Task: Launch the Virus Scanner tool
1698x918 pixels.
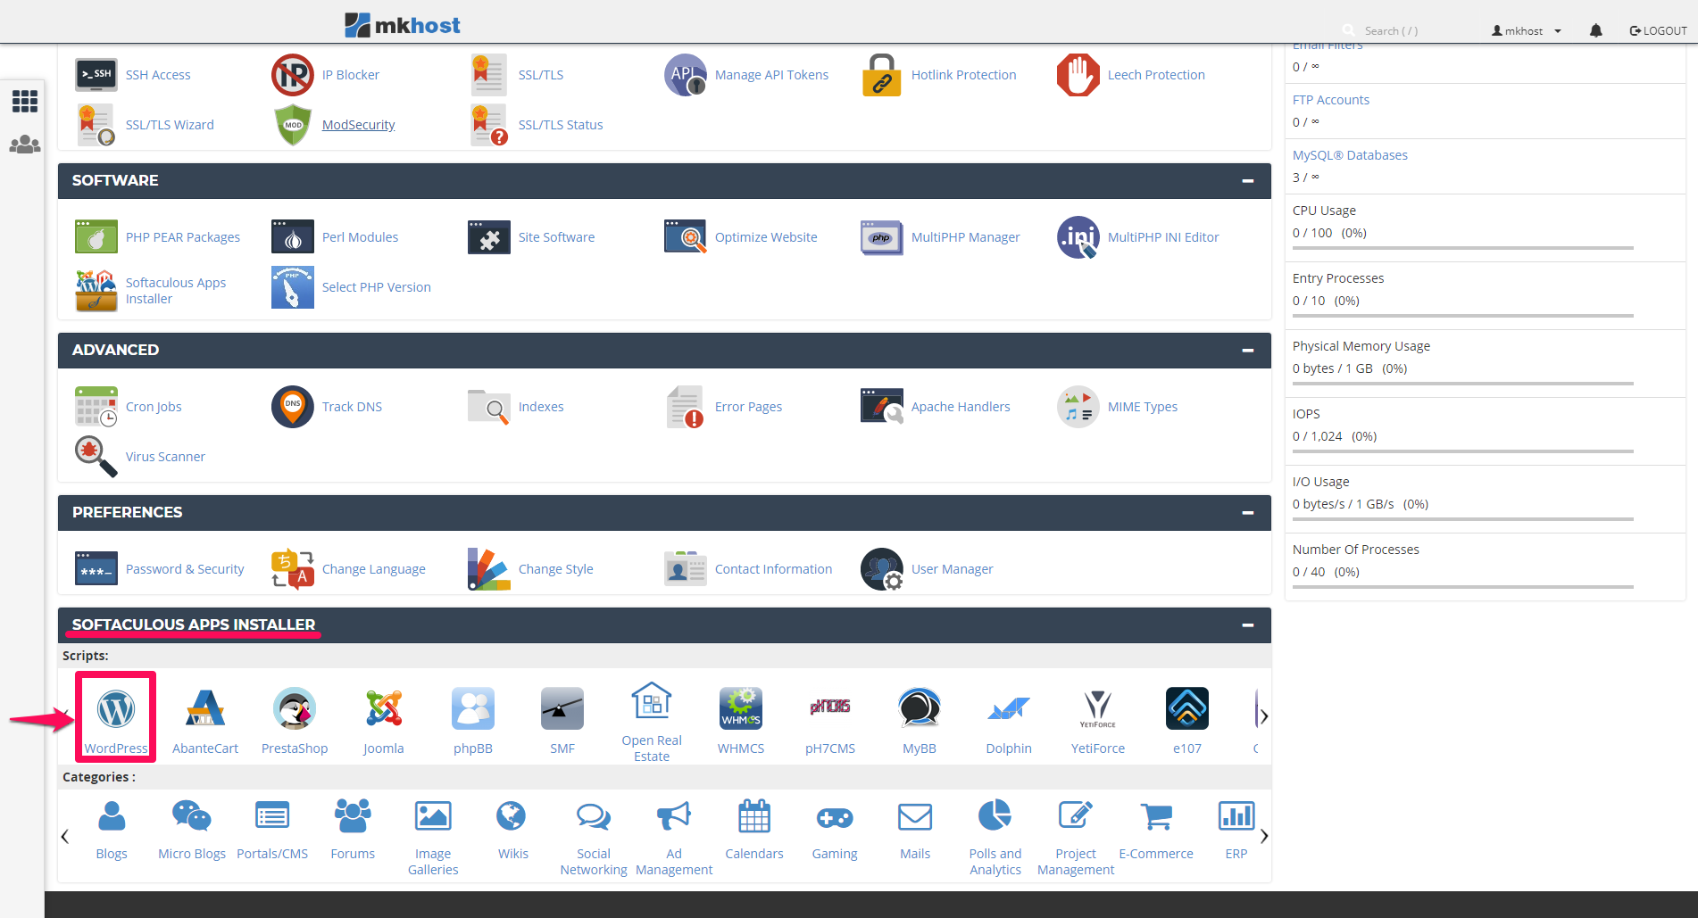Action: click(96, 457)
